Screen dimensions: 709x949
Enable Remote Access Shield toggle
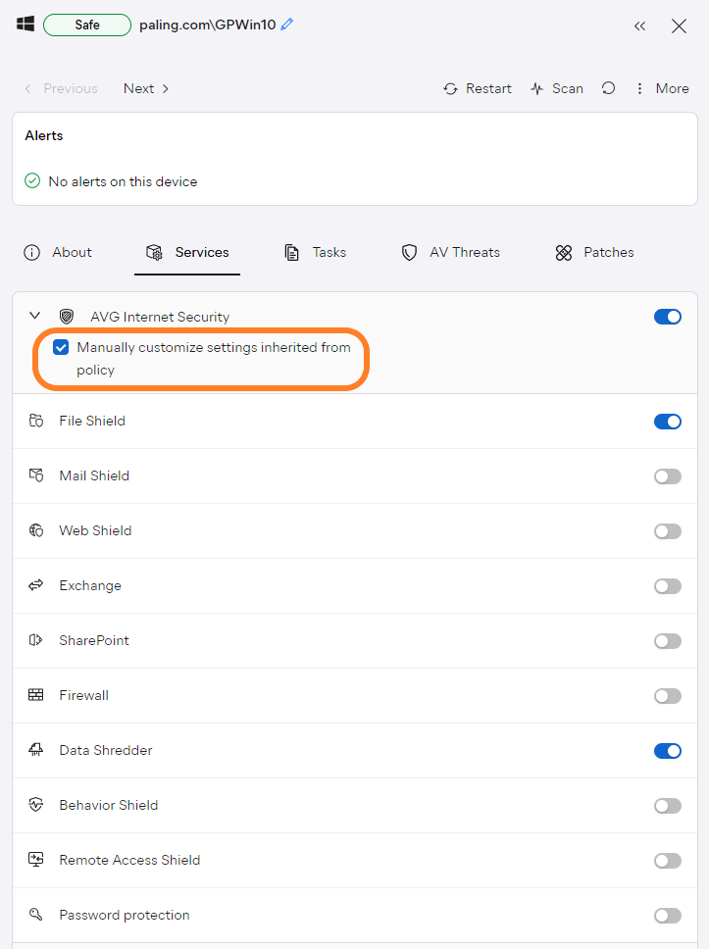(x=667, y=861)
